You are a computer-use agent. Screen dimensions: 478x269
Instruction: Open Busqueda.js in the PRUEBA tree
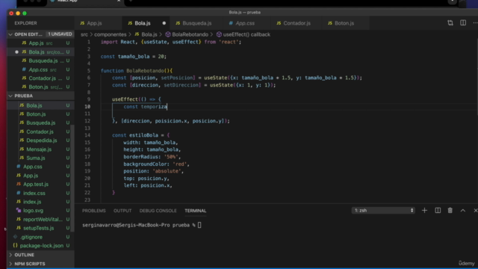[40, 123]
